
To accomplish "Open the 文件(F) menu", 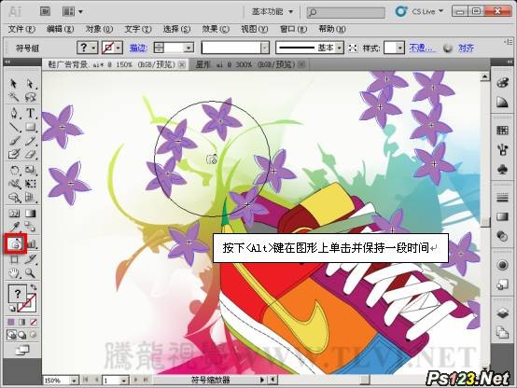I will 21,29.
